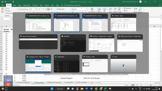Switch to Cengage Group Sign In thumbnail

[38, 63]
